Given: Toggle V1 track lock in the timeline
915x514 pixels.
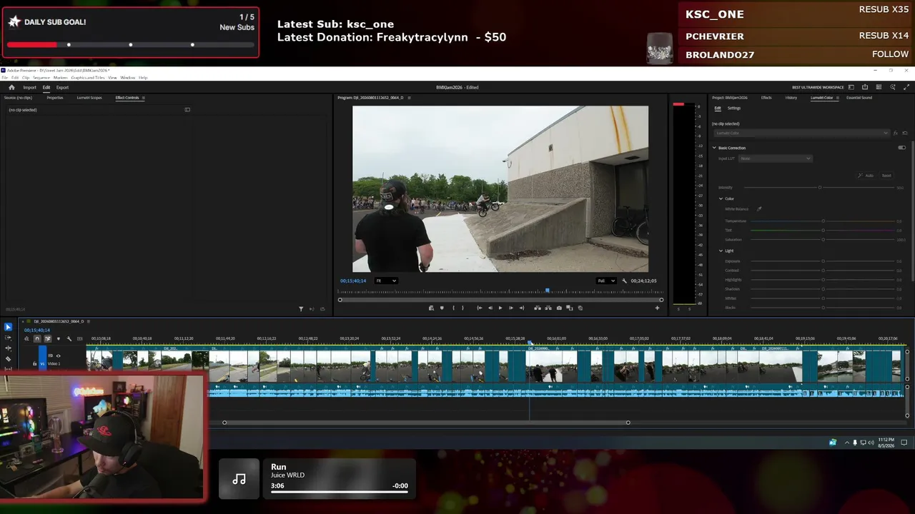Looking at the screenshot, I should click(x=34, y=364).
